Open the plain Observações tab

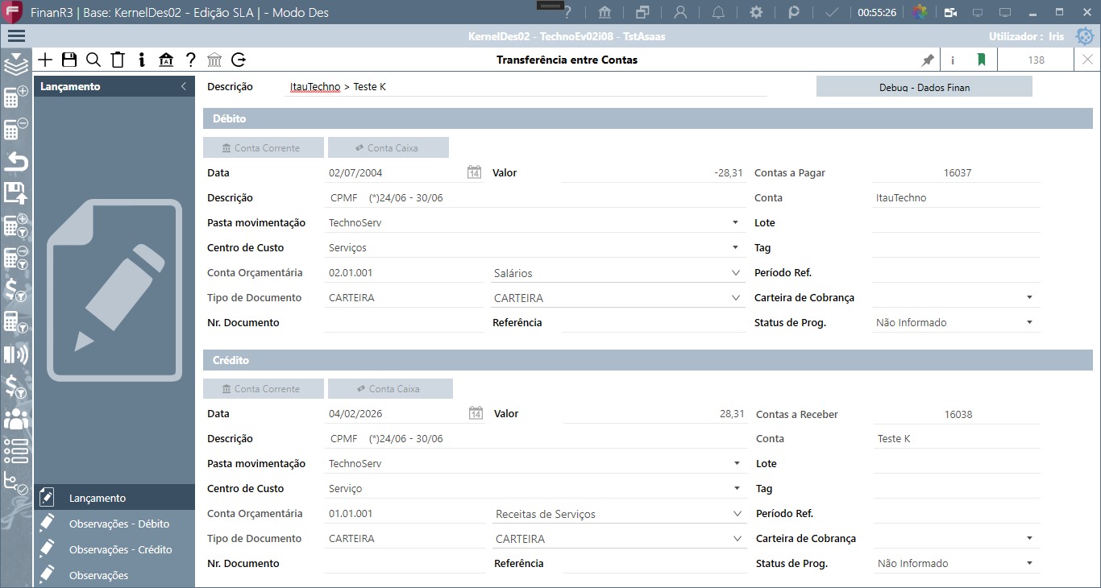[114, 575]
